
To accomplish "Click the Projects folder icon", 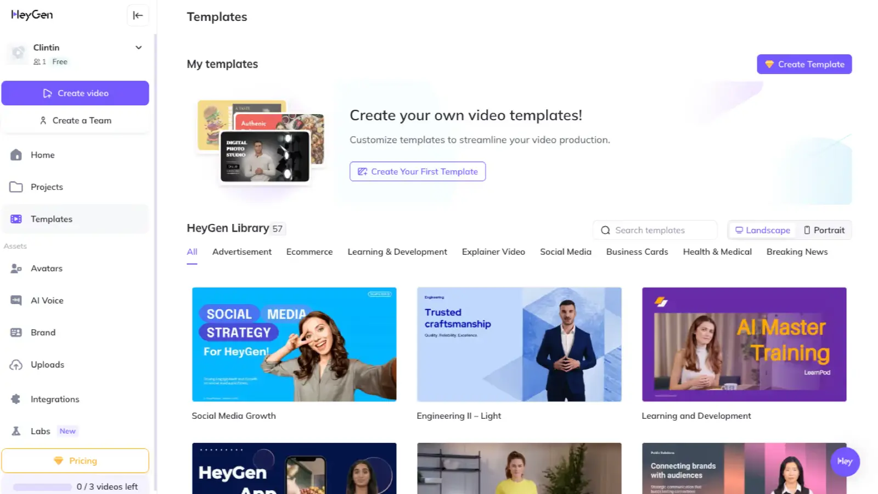I will click(16, 187).
